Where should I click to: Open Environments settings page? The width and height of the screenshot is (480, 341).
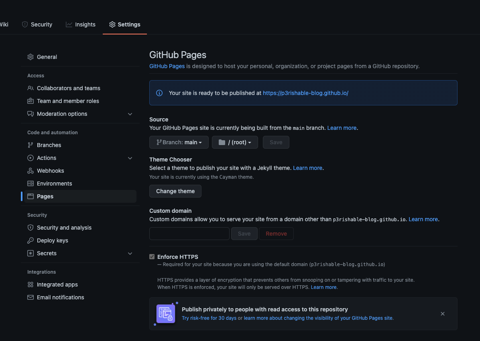[x=80, y=184]
